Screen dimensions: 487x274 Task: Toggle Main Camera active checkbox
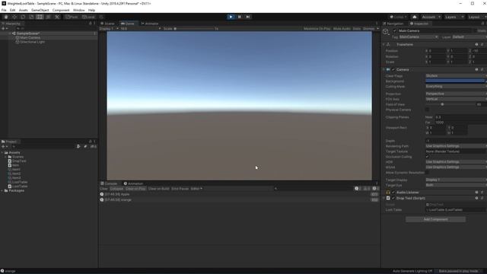[395, 30]
